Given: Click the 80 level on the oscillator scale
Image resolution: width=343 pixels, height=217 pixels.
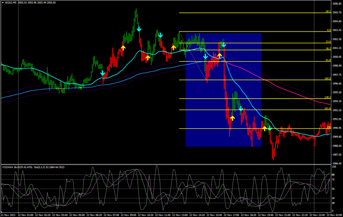Looking at the screenshot, I should click(333, 174).
